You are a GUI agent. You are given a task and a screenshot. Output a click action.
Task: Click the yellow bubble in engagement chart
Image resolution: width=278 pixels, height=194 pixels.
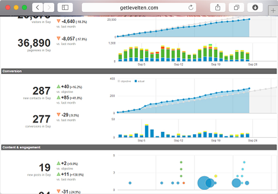click(216, 176)
